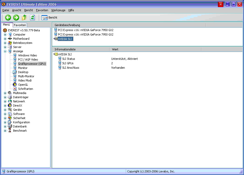This screenshot has height=175, width=244.
Task: Open the Bericht report button
Action: tap(49, 17)
